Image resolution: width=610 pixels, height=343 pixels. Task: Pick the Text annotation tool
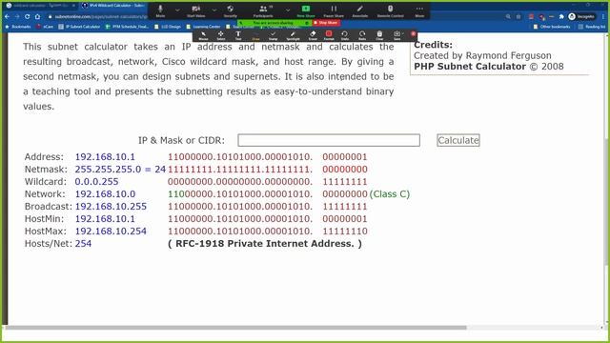[x=238, y=36]
